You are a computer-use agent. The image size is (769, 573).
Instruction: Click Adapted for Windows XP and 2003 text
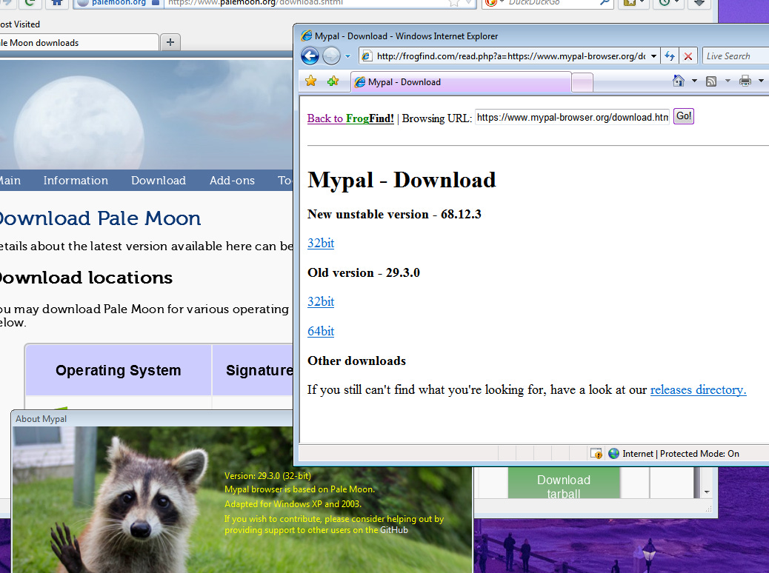click(293, 504)
